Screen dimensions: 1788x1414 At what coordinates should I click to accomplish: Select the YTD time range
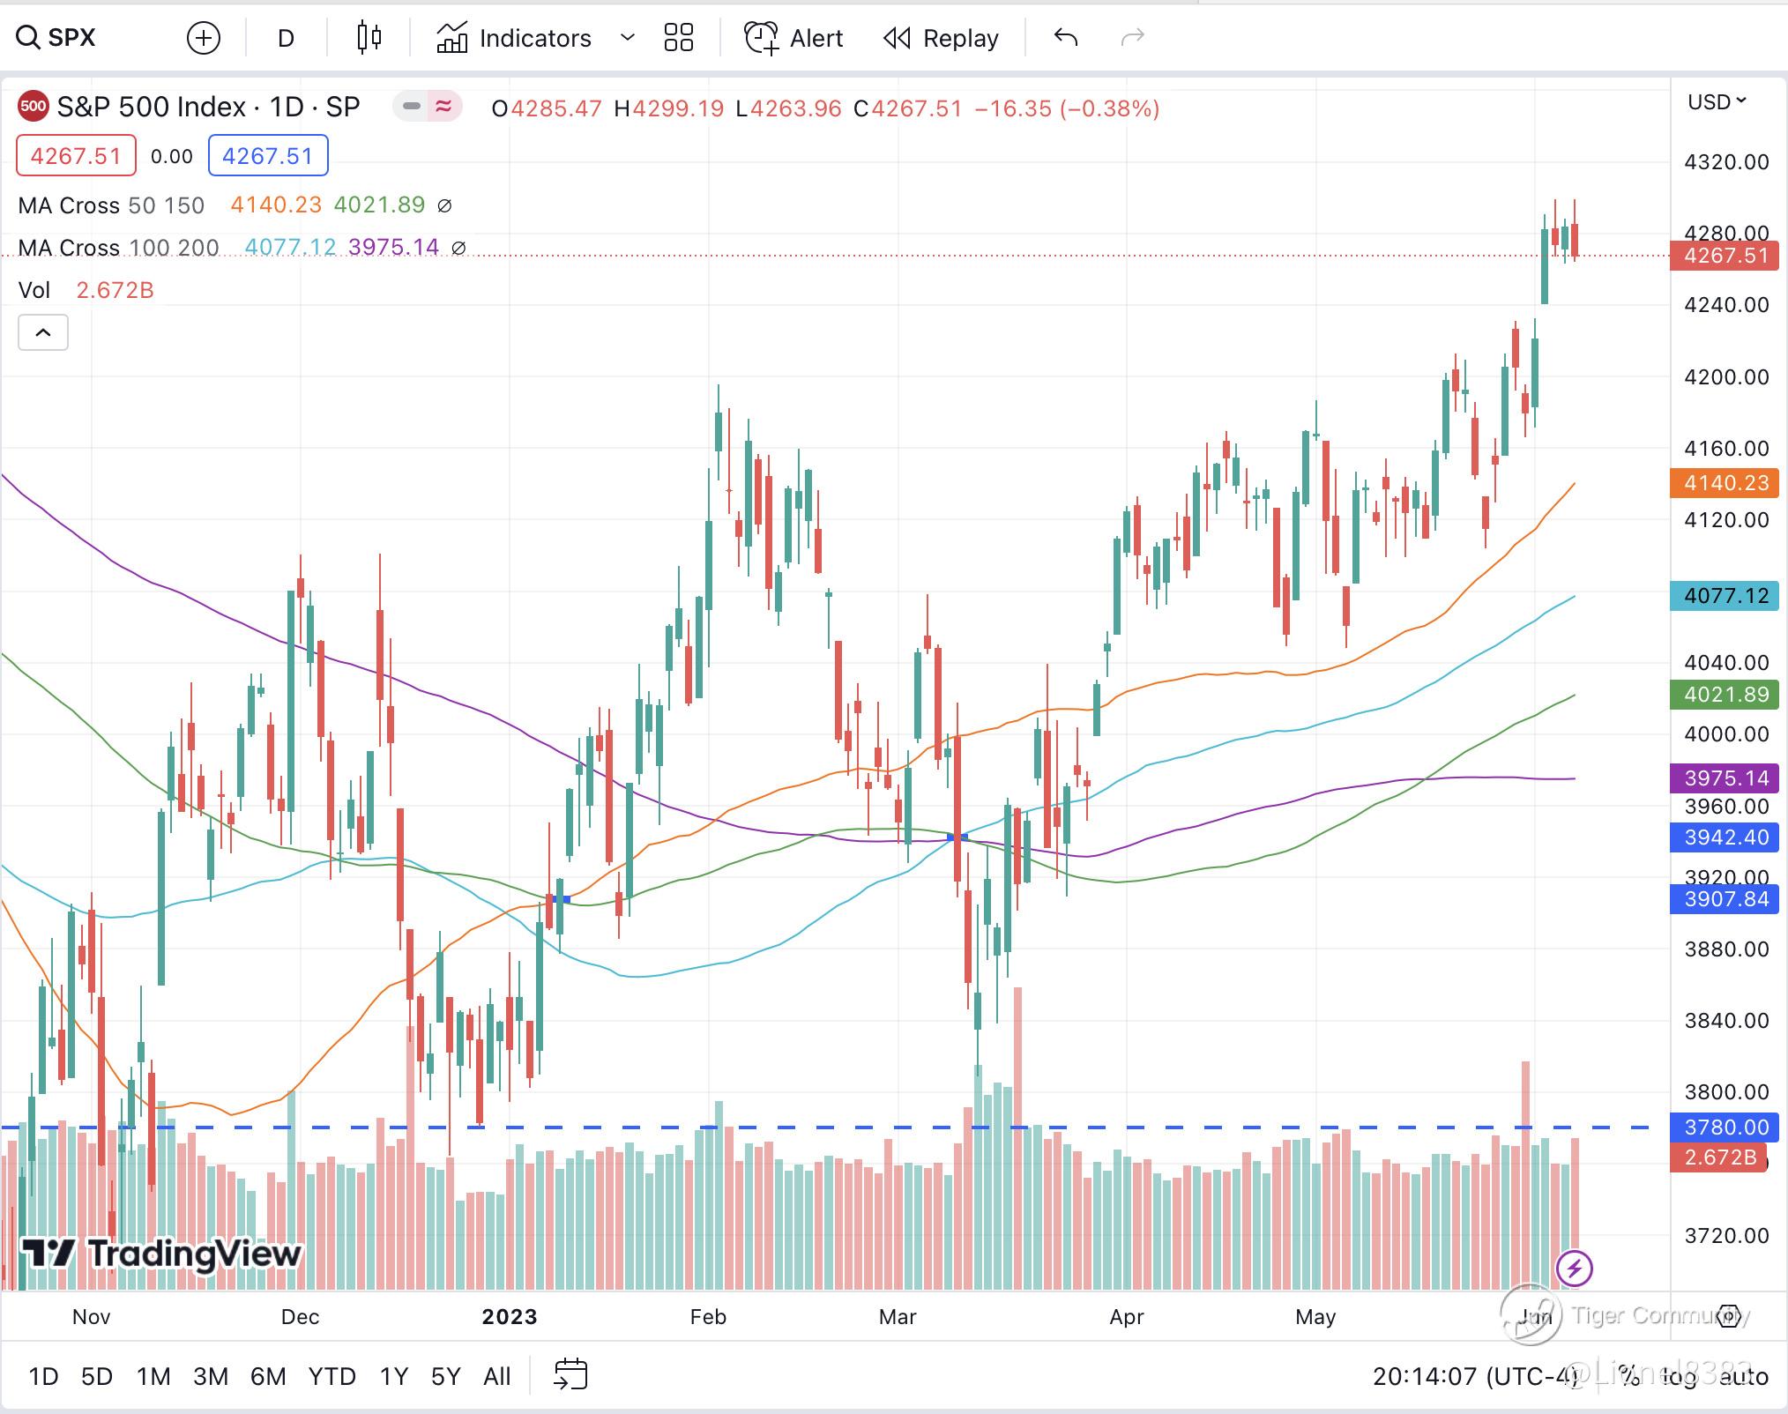[x=332, y=1376]
